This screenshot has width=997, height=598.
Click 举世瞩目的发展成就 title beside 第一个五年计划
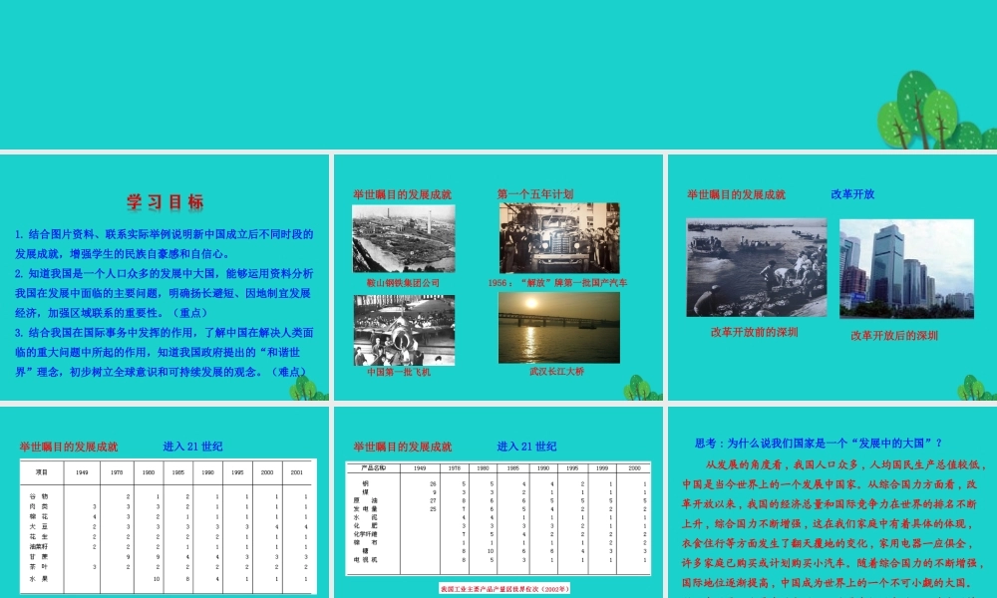pyautogui.click(x=403, y=194)
